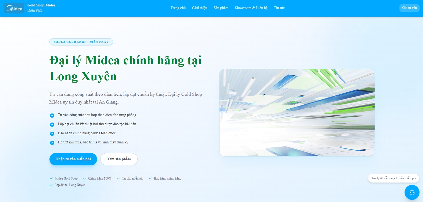Image resolution: width=423 pixels, height=202 pixels.
Task: Click the 'Gọi tư vấn' header button
Action: [x=409, y=8]
